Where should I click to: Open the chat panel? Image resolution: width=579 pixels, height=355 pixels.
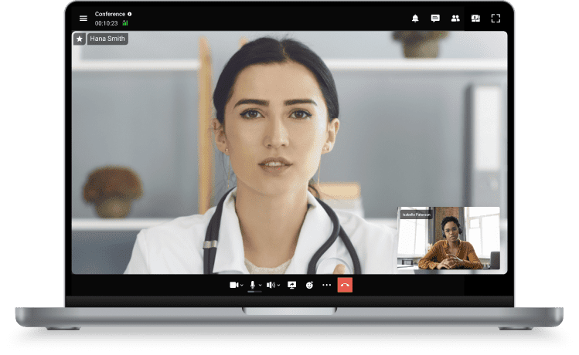[x=435, y=18]
